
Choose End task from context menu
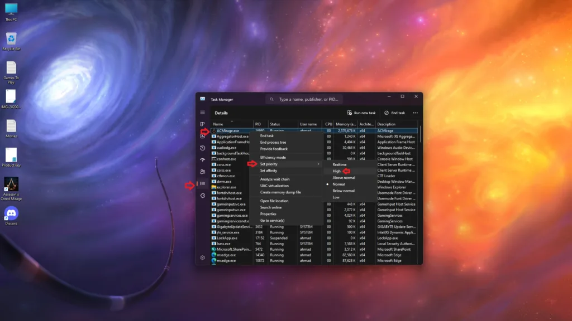287,136
